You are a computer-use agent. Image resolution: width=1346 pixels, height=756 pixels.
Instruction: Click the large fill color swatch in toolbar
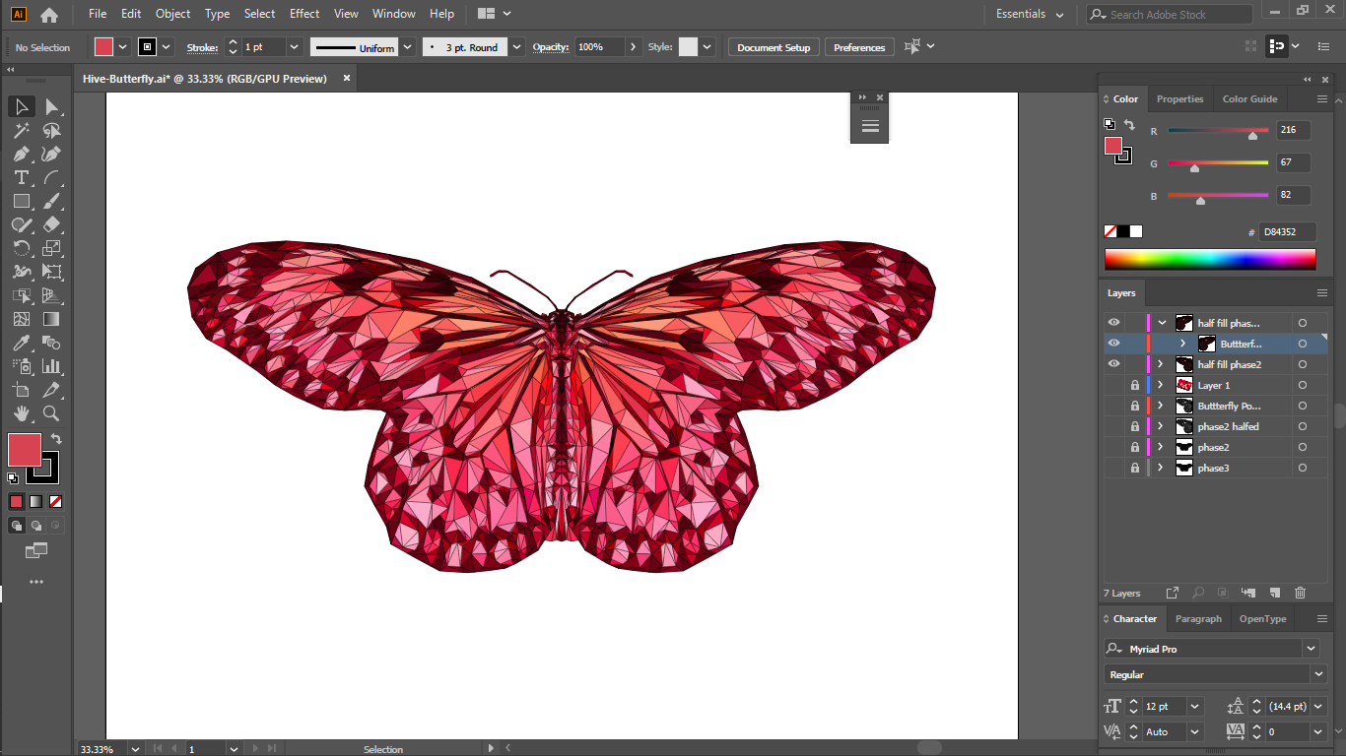[x=25, y=450]
